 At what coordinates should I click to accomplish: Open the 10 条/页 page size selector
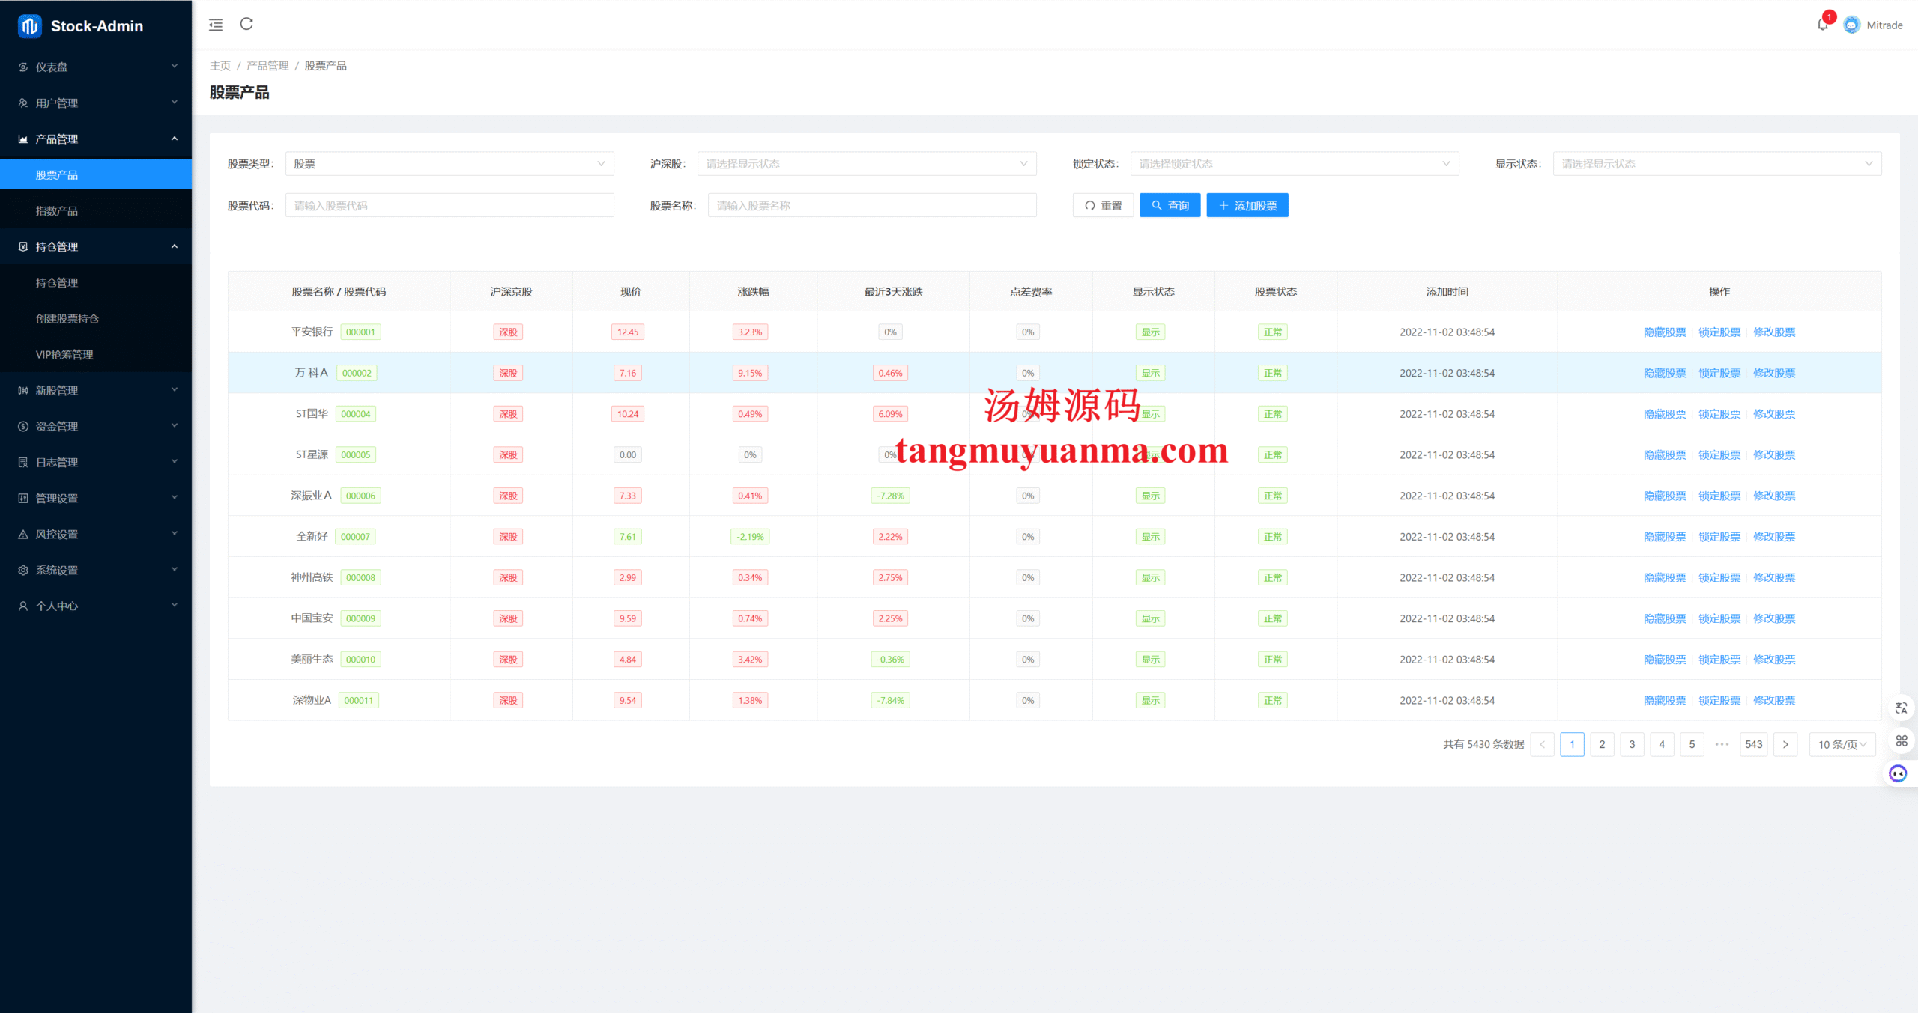pos(1842,744)
